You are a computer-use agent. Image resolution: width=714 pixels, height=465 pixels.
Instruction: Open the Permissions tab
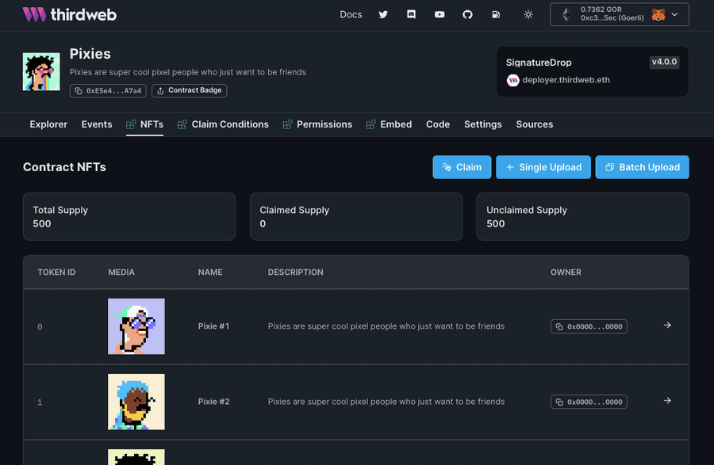317,124
